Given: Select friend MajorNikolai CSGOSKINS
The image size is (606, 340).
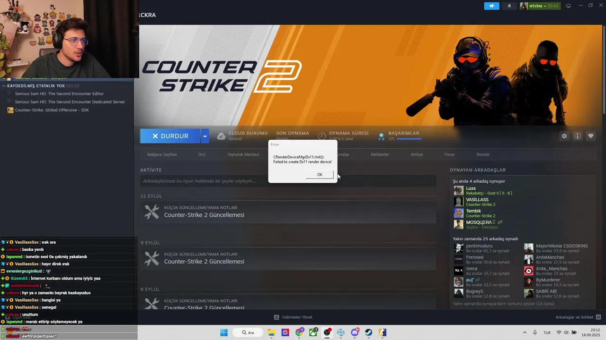Looking at the screenshot, I should click(x=562, y=246).
